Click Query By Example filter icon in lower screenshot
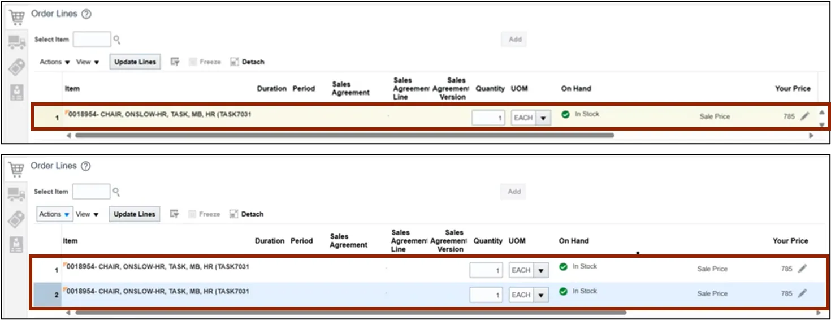 pos(175,214)
